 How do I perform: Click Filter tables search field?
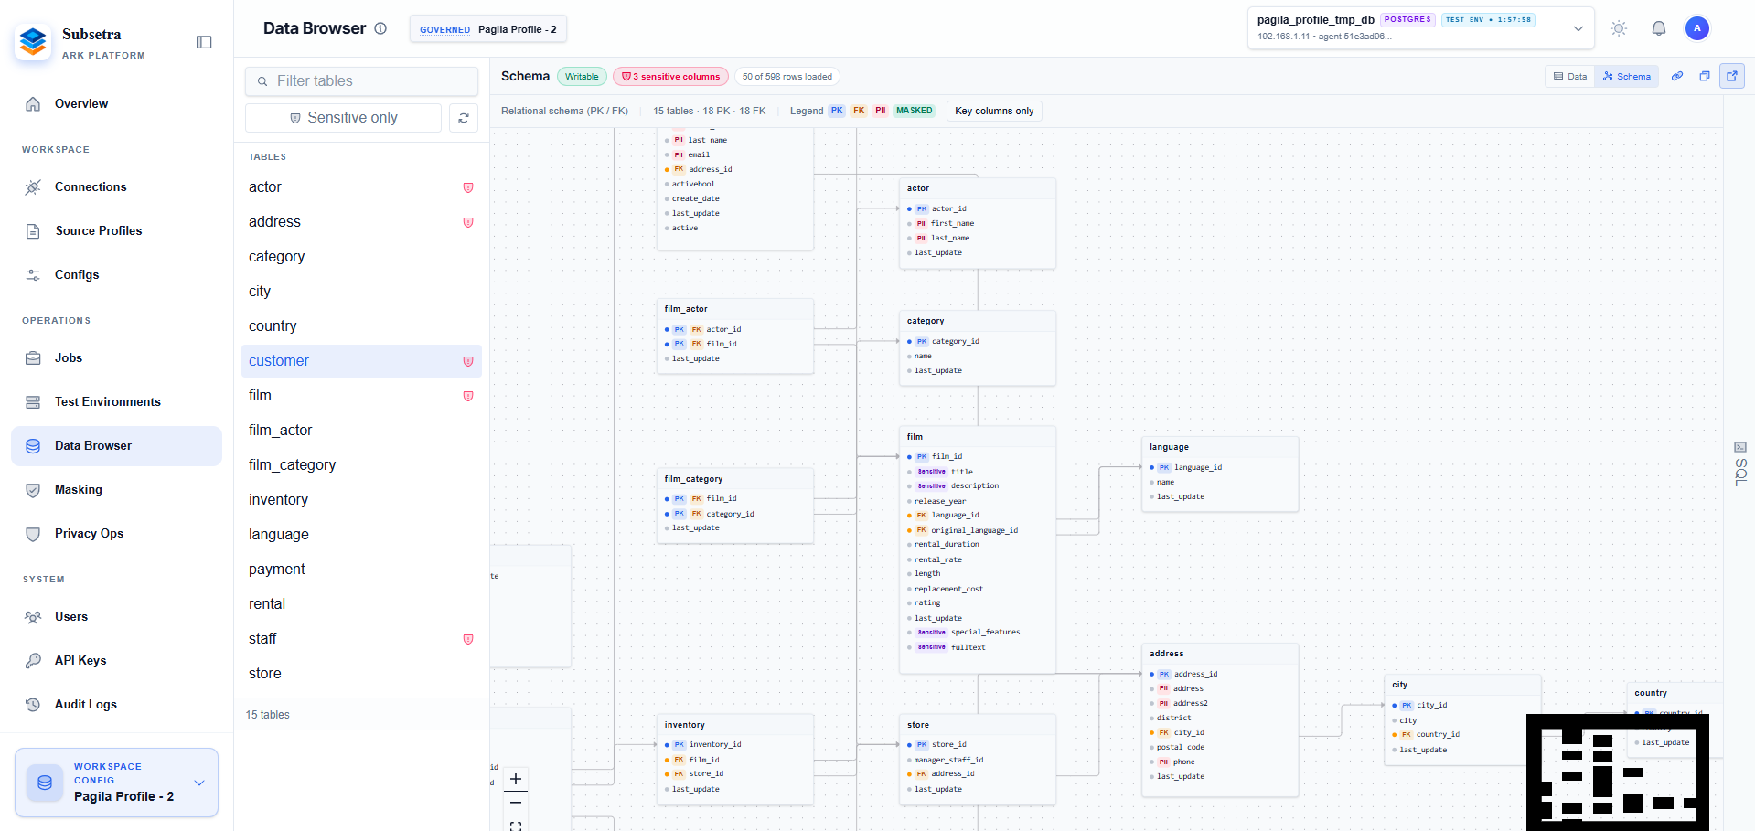pos(361,80)
